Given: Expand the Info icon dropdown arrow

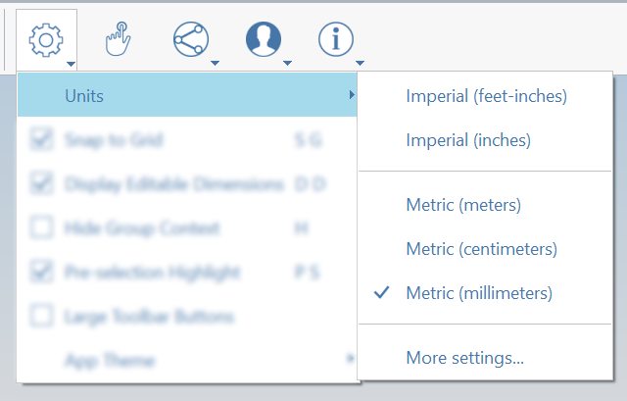Looking at the screenshot, I should click(x=361, y=65).
